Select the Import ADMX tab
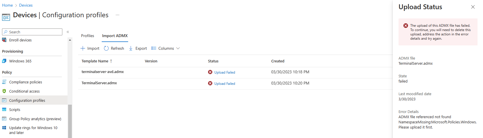 pos(115,36)
